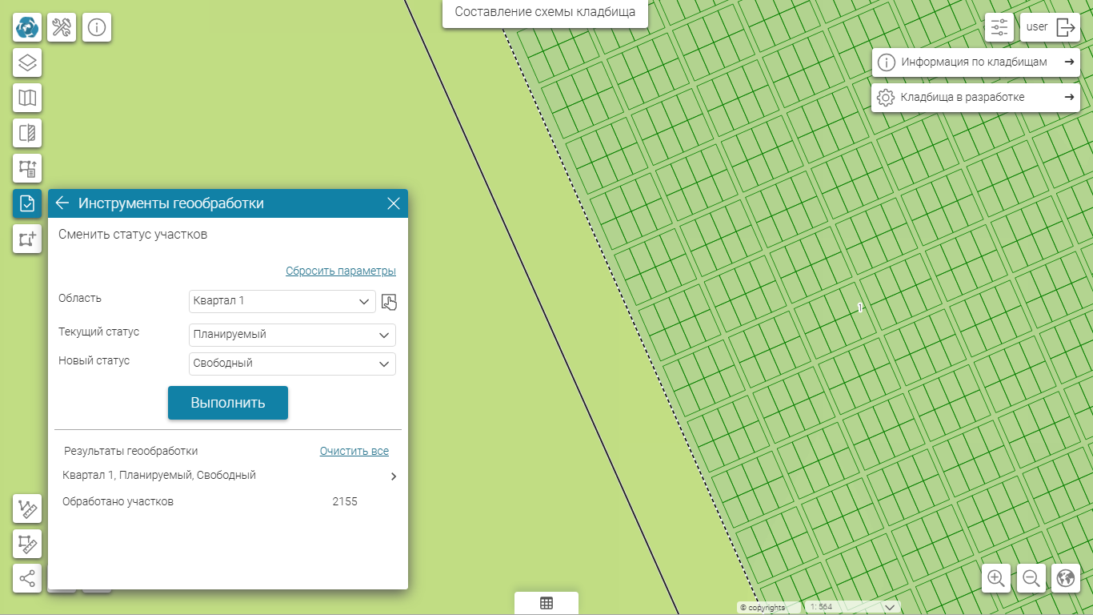The image size is (1093, 615).
Task: Zoom in on the map
Action: coord(996,578)
